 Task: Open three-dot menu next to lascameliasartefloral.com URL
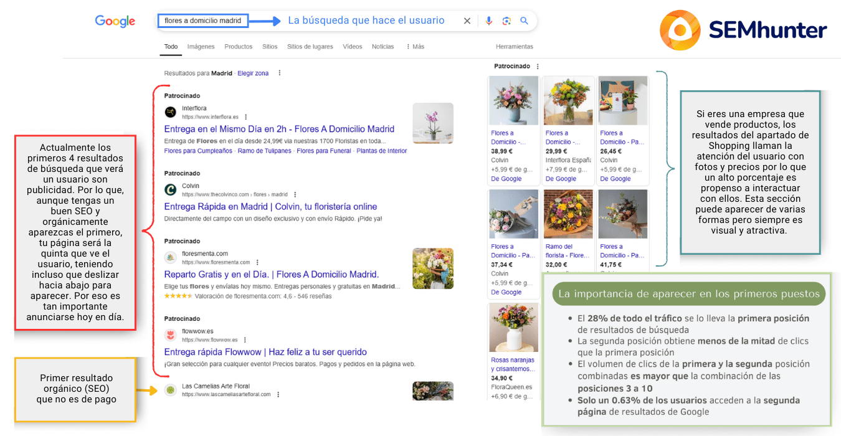click(278, 394)
